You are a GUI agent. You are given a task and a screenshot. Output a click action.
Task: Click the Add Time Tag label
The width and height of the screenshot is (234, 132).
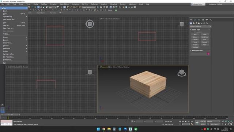point(169,125)
